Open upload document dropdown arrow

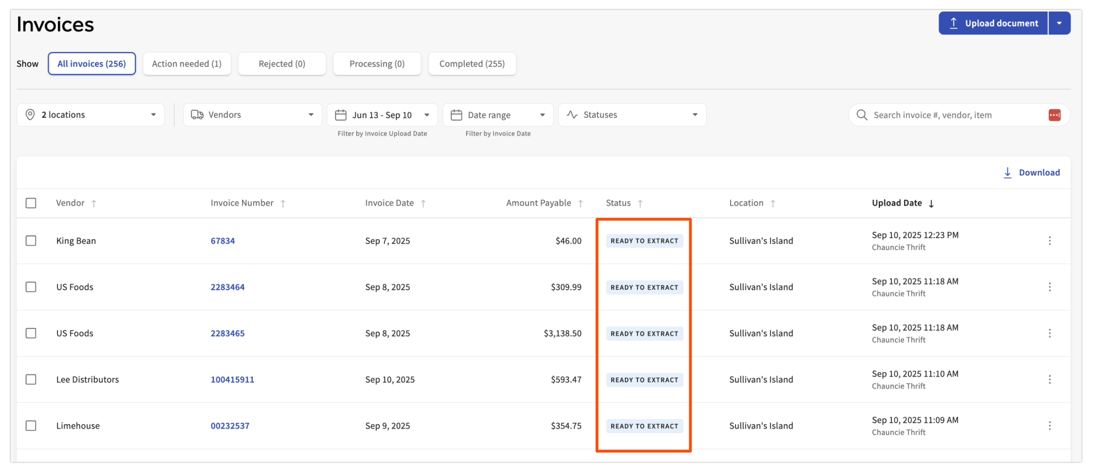pos(1059,23)
